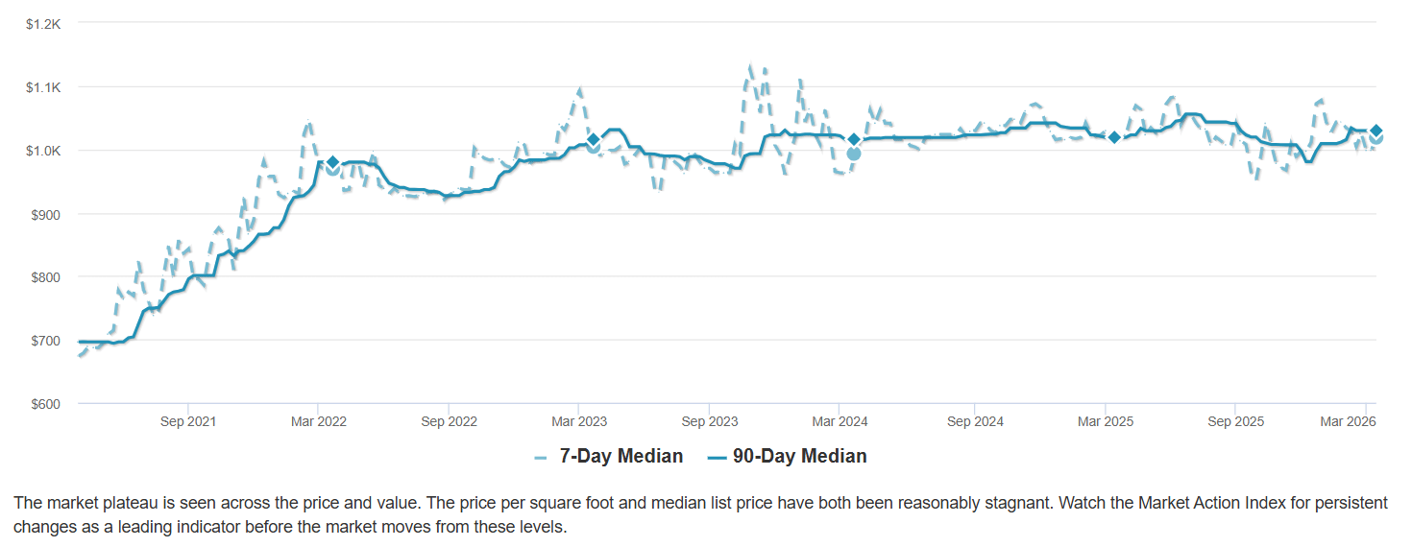Click the 7-day circle marker at Mar 2022
This screenshot has height=547, width=1412.
[332, 170]
